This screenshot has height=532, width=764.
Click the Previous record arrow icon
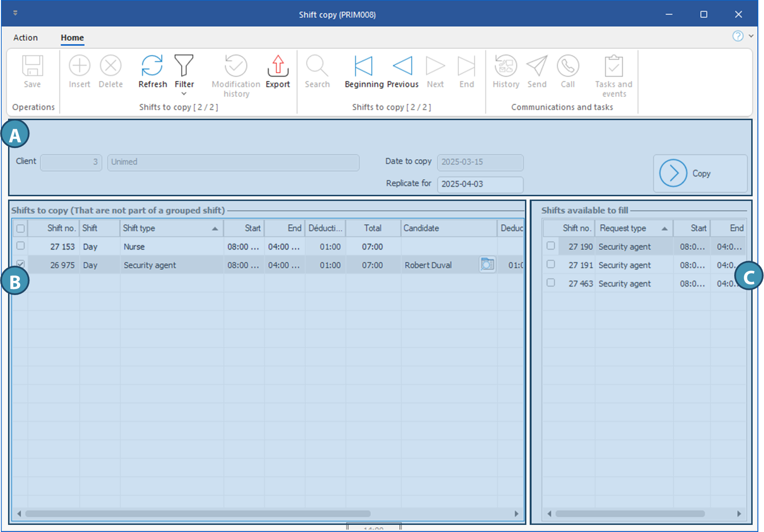403,66
